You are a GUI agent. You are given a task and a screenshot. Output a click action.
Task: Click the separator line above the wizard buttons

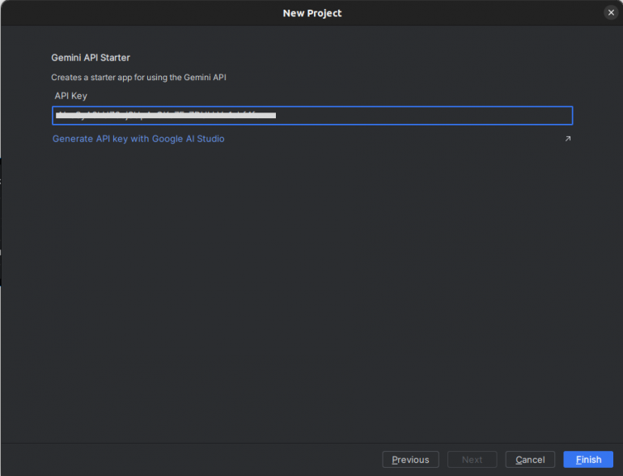click(311, 443)
